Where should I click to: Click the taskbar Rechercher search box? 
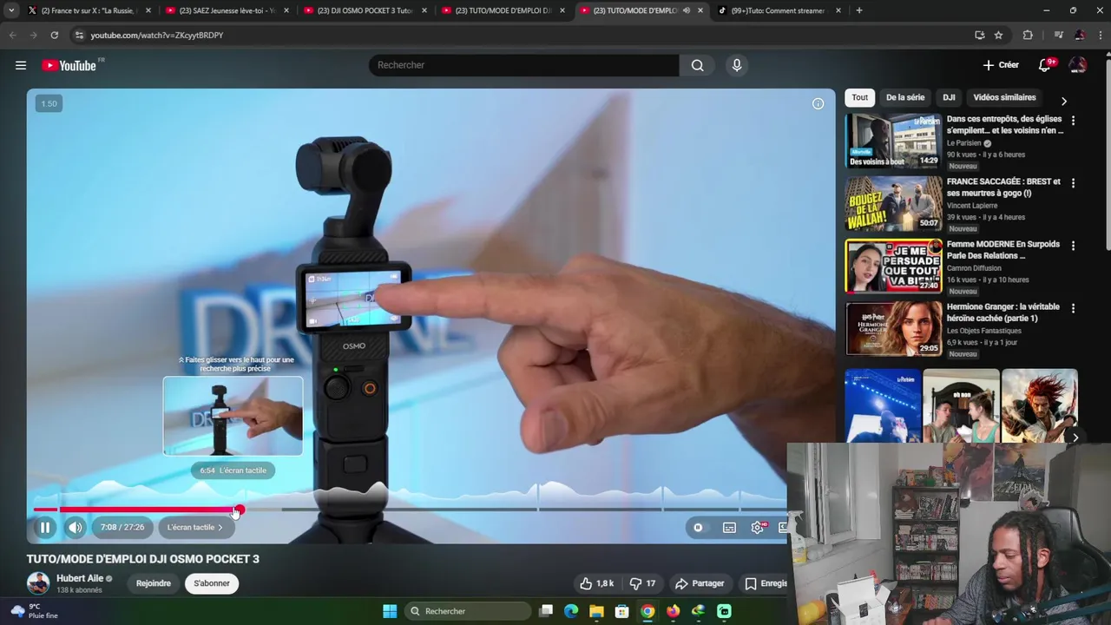tap(468, 611)
